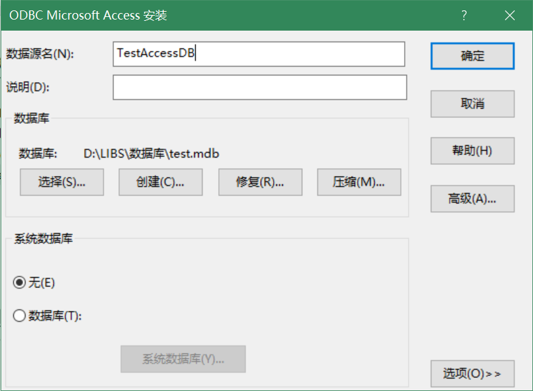Open help with the 帮助(H) button
The image size is (533, 391).
(472, 151)
